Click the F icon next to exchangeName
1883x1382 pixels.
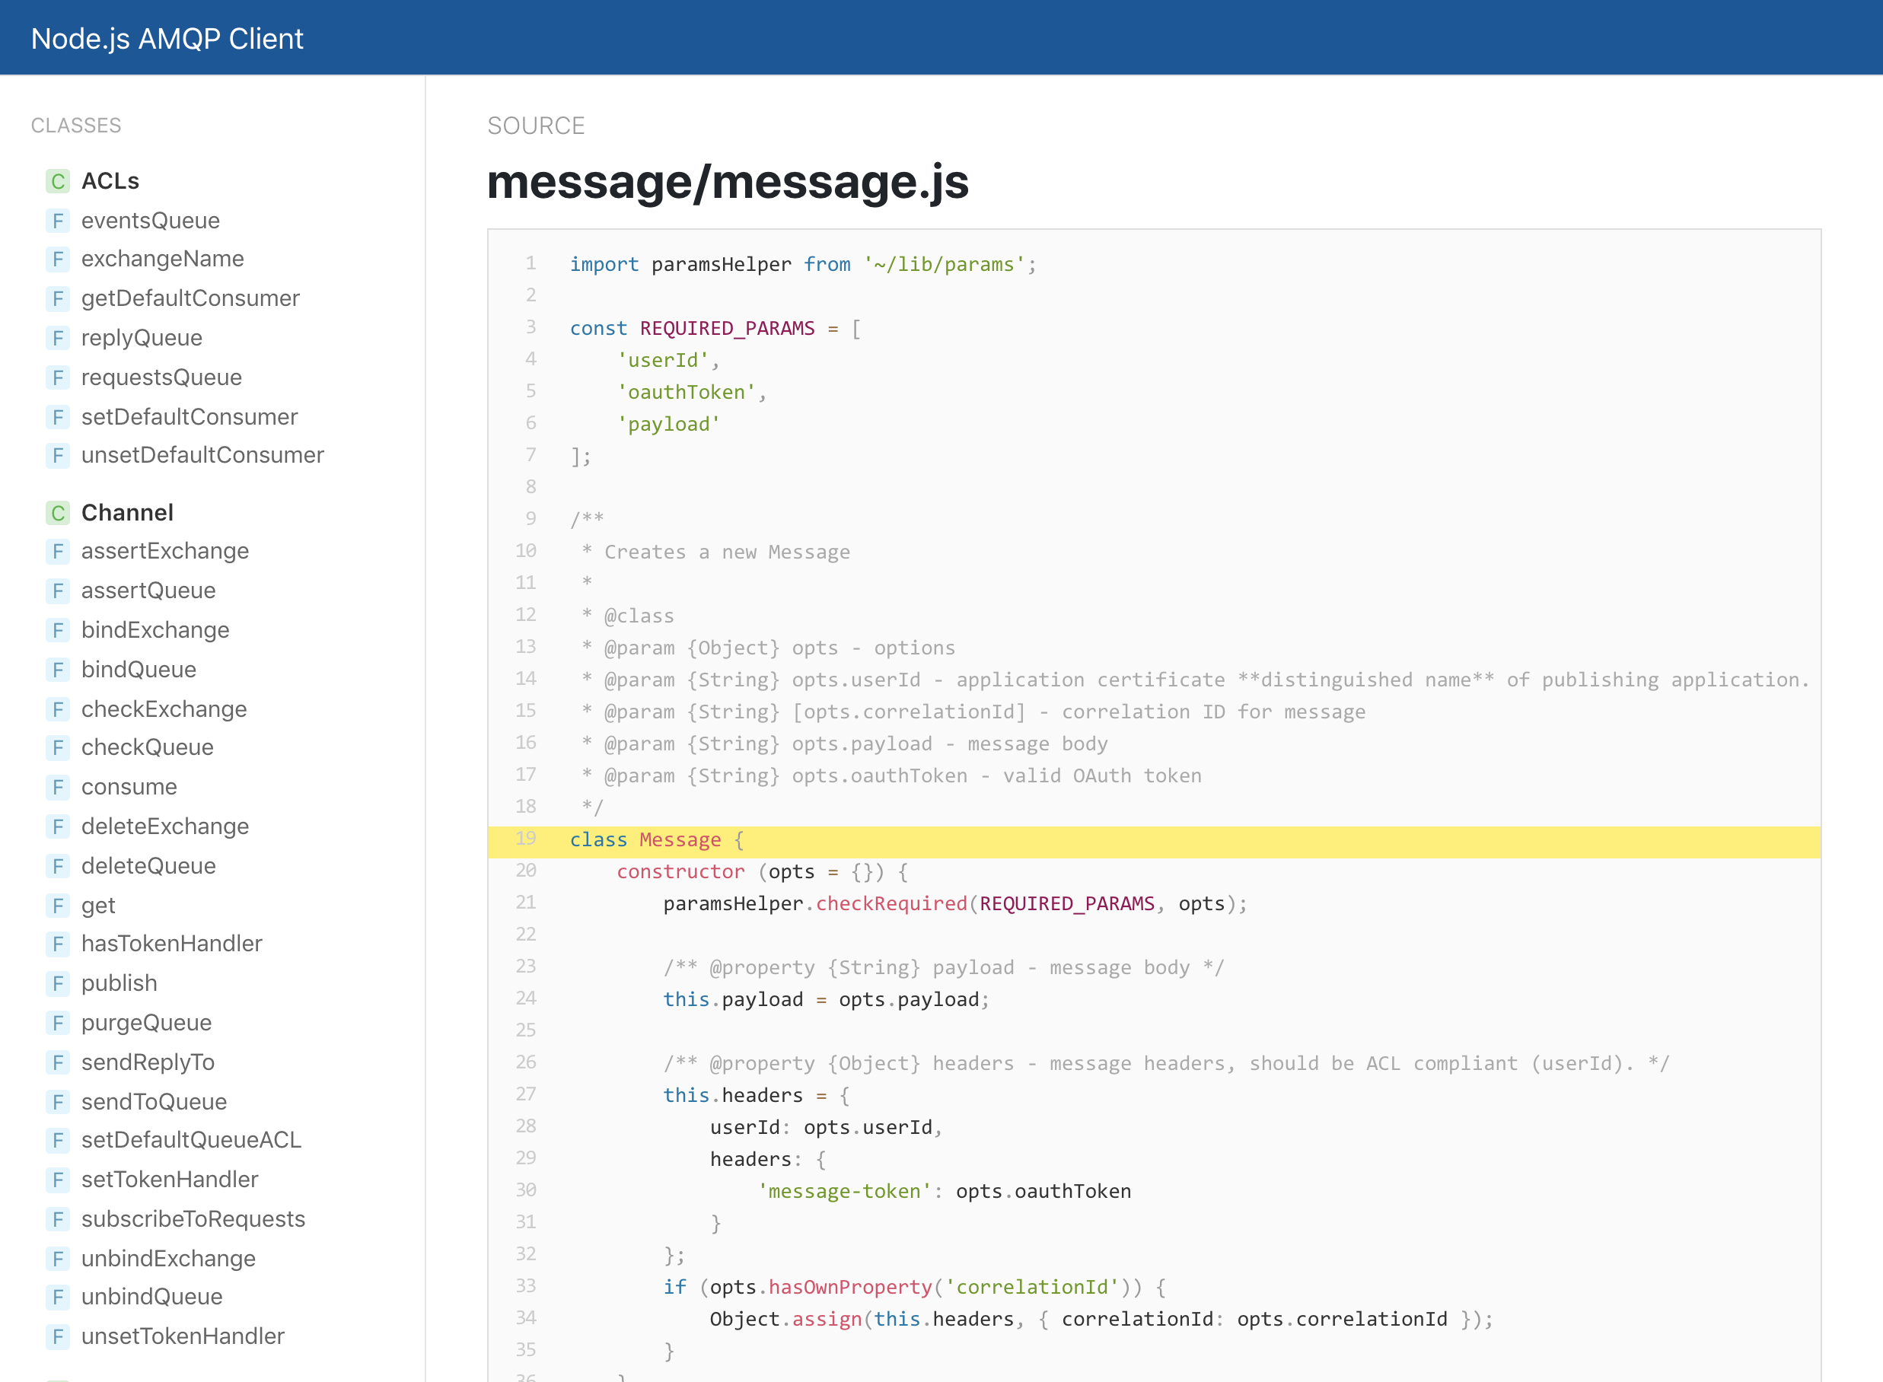(58, 260)
